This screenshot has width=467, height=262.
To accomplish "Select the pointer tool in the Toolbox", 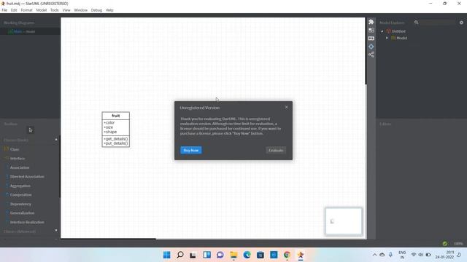I will (x=31, y=130).
